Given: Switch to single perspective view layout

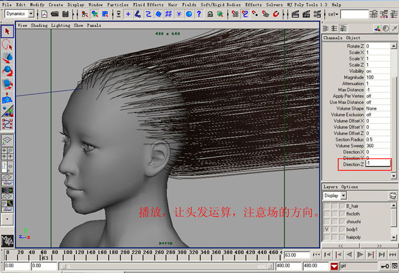Looking at the screenshot, I should (x=7, y=140).
